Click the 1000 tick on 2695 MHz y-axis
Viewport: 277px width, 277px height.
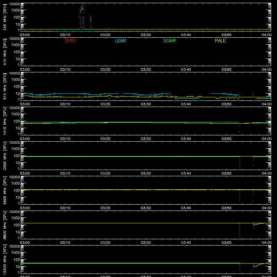[16, 149]
